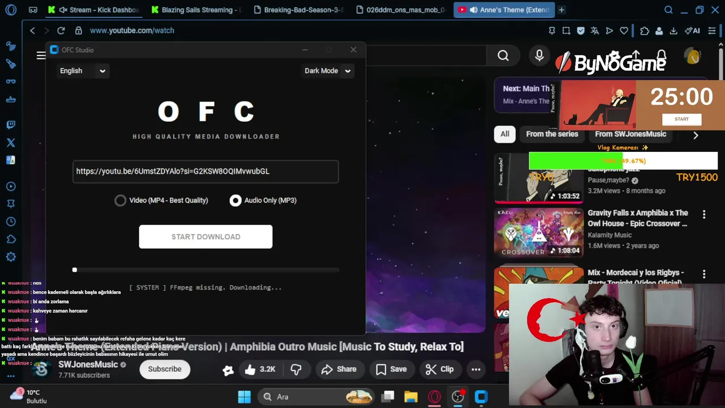Open the YouTube more actions ellipsis button
The image size is (725, 408).
pyautogui.click(x=476, y=369)
